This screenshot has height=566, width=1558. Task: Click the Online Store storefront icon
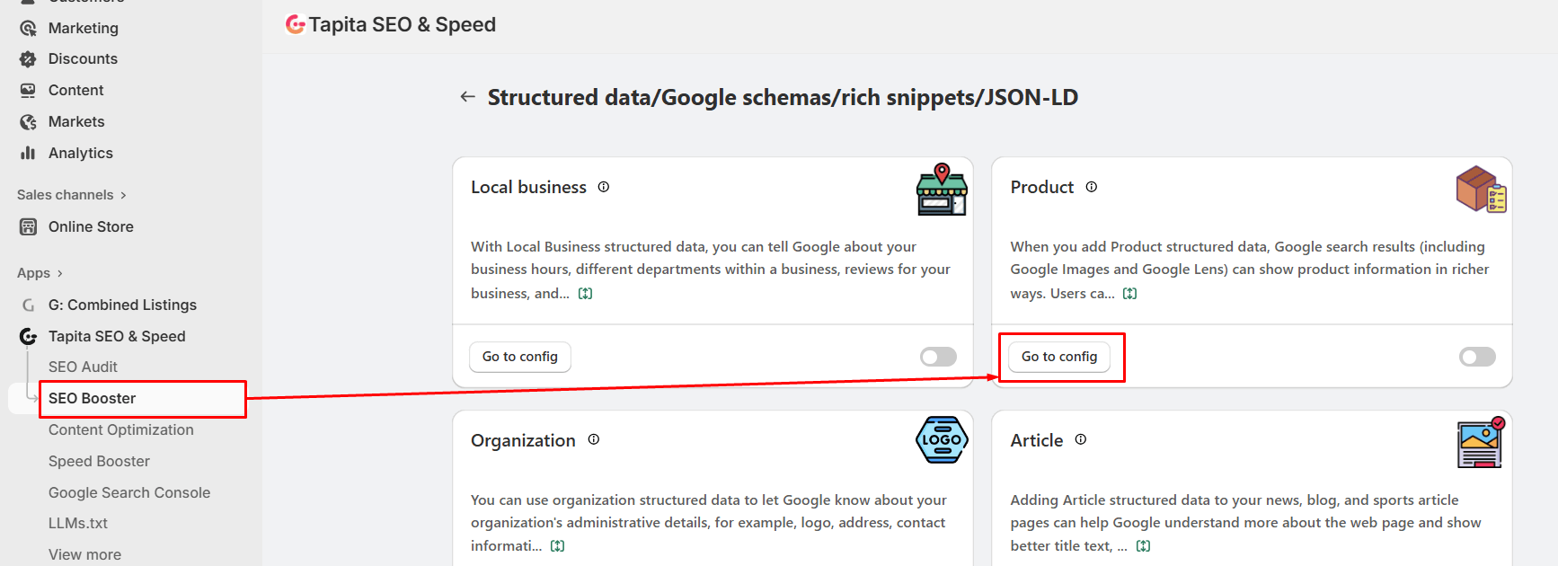(x=28, y=226)
